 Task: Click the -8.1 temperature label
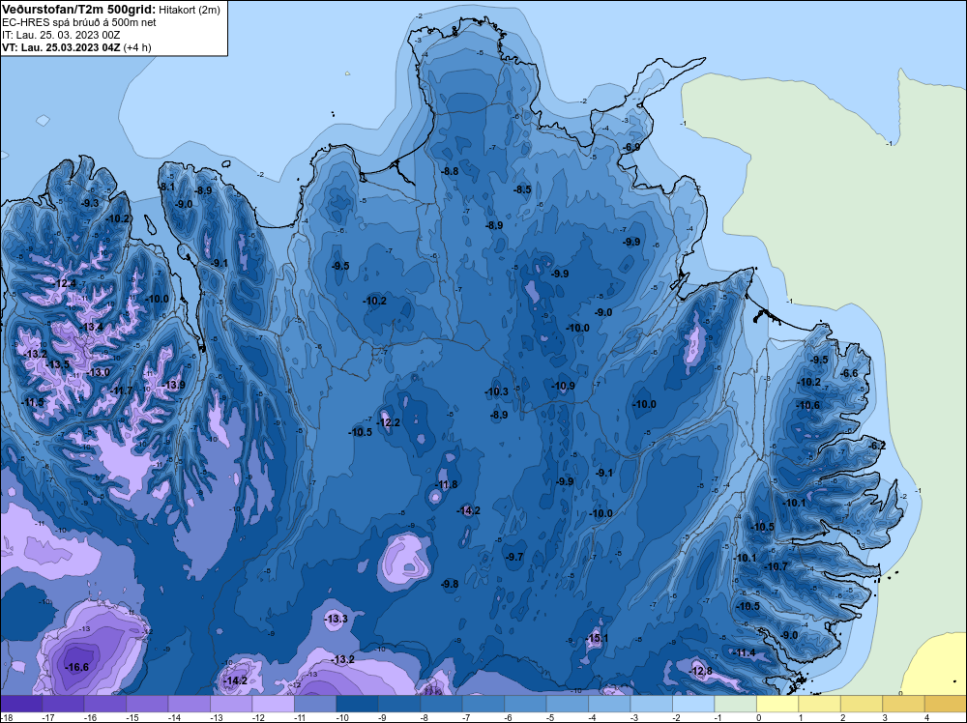point(166,187)
